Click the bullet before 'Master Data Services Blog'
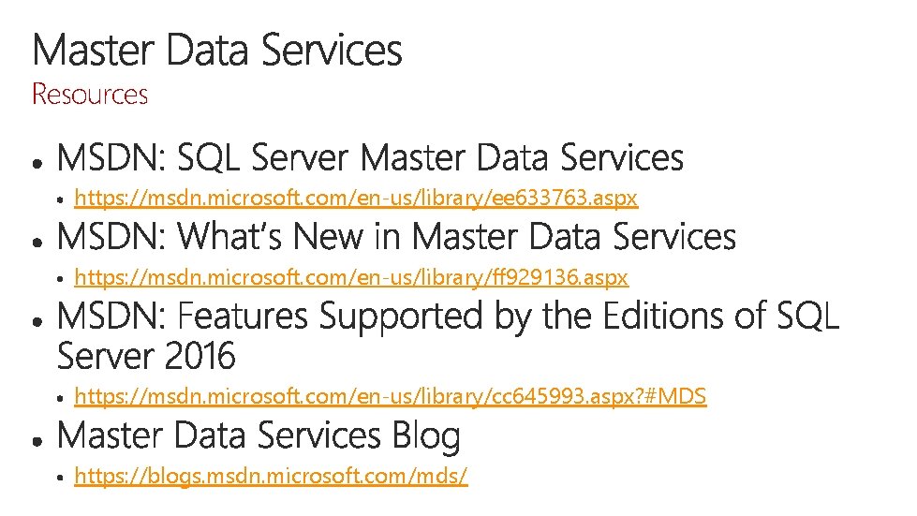 click(x=36, y=439)
